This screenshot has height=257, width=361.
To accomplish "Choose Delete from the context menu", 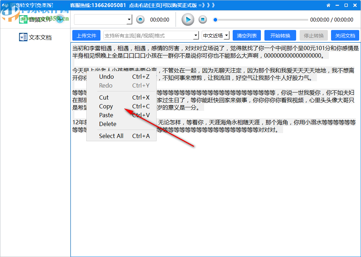I will pos(121,124).
